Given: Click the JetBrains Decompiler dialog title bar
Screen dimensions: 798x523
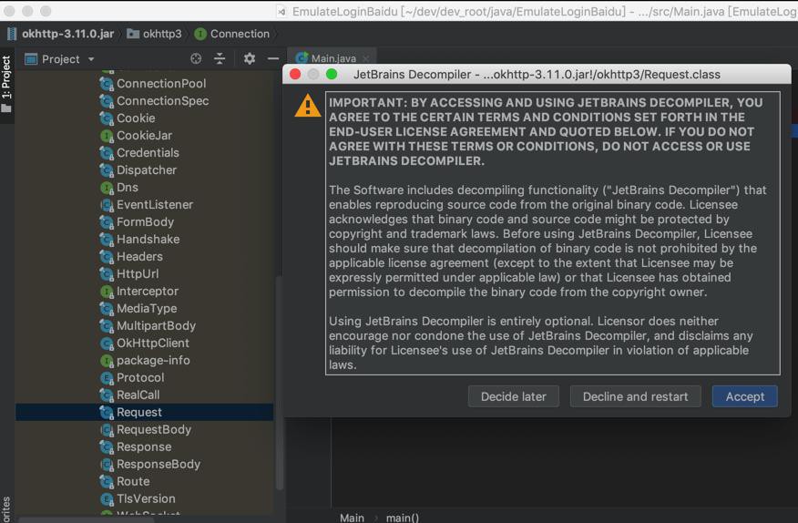Looking at the screenshot, I should click(x=537, y=75).
